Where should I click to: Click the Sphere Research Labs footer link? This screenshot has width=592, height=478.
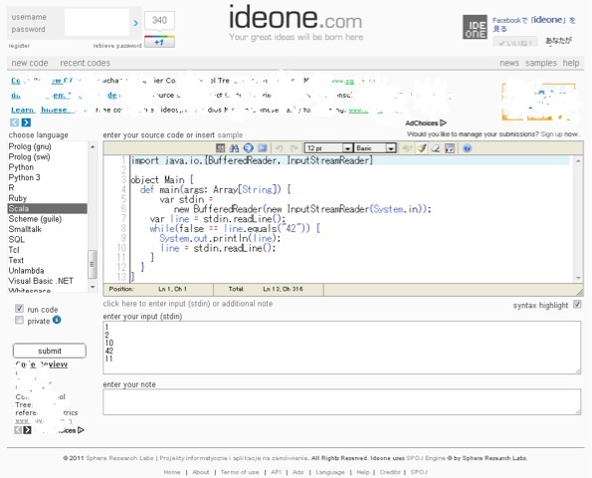click(119, 458)
